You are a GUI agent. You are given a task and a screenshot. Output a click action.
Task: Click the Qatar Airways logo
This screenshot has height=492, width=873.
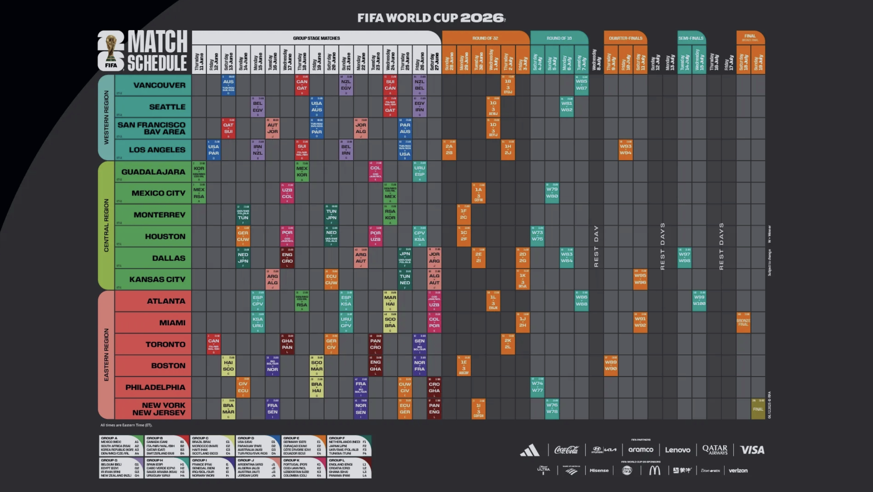click(715, 450)
